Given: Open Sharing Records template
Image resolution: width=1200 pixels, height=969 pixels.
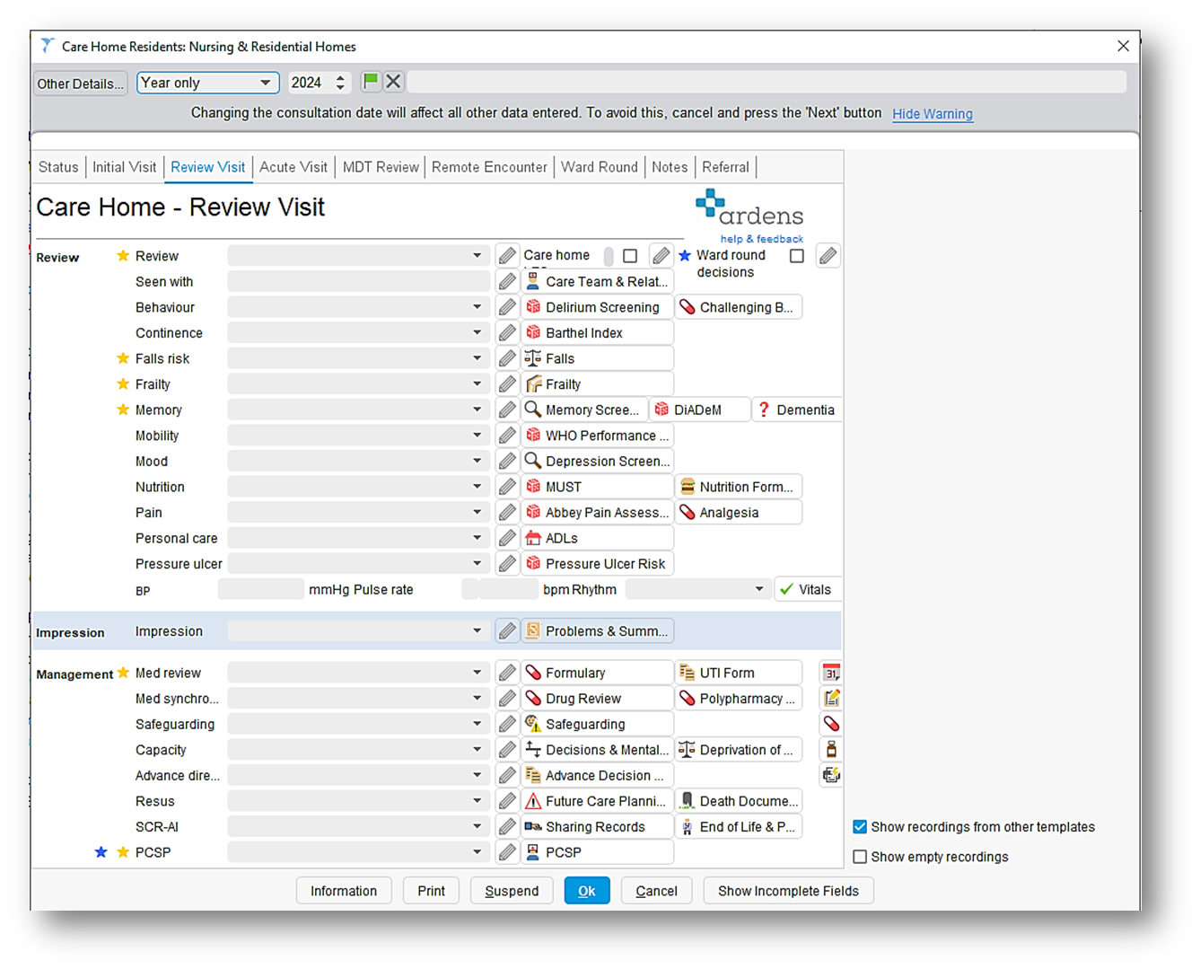Looking at the screenshot, I should (597, 827).
